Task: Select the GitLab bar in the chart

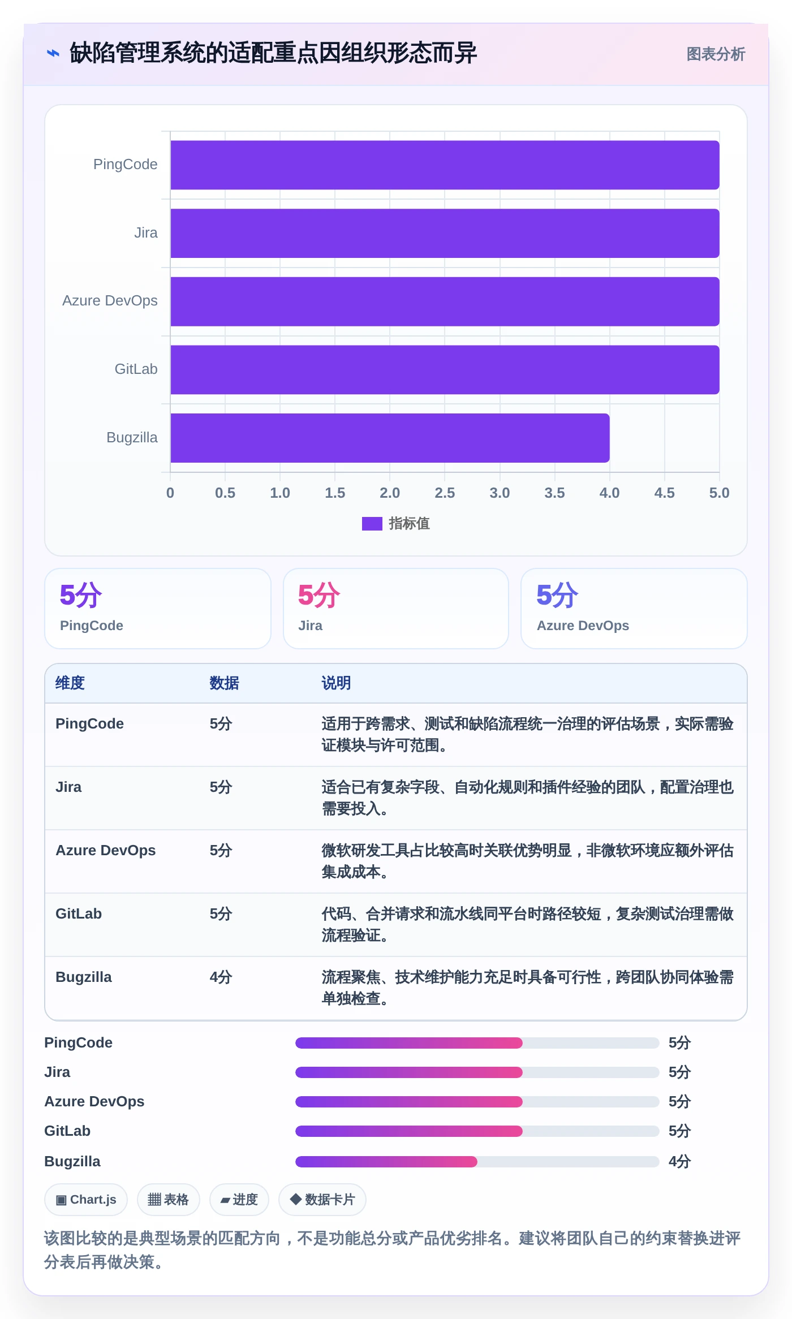Action: (x=445, y=370)
